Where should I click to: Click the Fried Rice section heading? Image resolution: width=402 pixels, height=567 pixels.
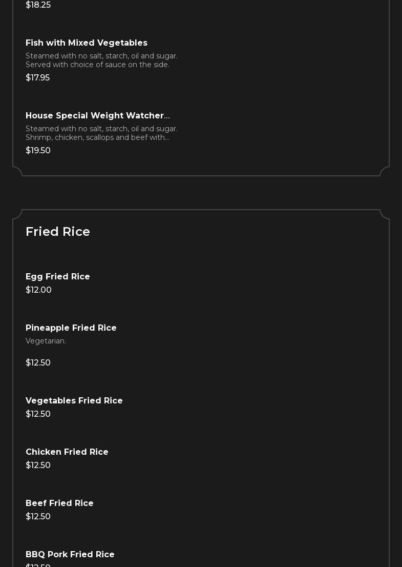click(x=58, y=232)
